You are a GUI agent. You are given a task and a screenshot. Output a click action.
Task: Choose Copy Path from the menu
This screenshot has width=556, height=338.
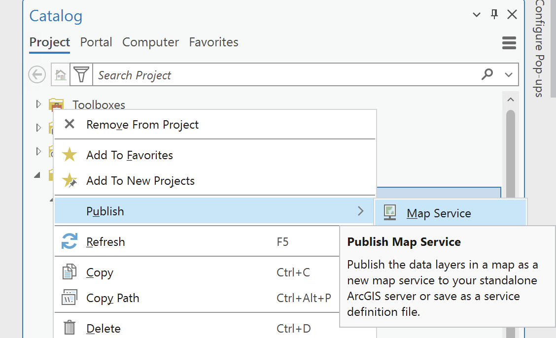pos(197,298)
